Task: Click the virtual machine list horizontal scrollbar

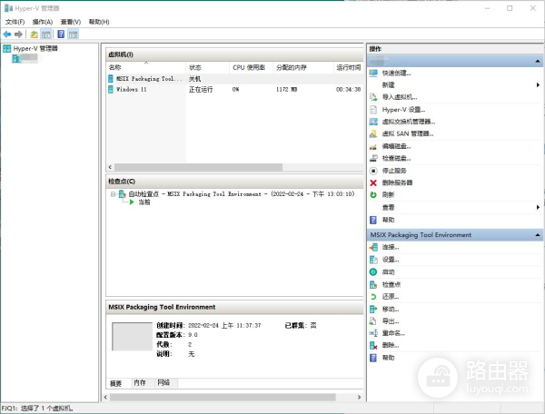Action: [198, 167]
